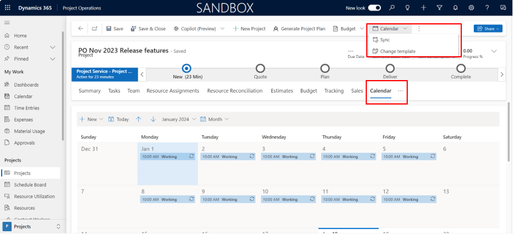The height and width of the screenshot is (234, 513).
Task: Toggle the New look switch
Action: coord(374,8)
